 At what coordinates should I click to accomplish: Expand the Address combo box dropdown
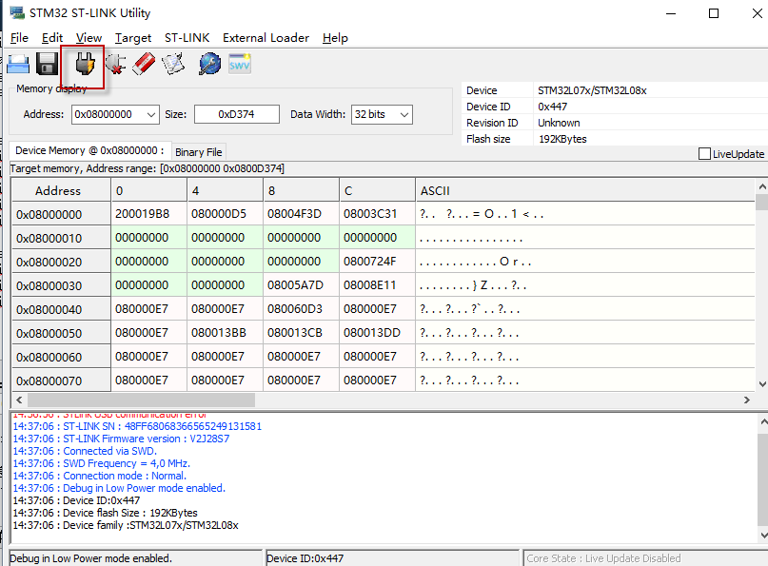[151, 114]
